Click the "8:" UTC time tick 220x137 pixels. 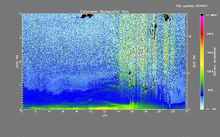(x=77, y=112)
